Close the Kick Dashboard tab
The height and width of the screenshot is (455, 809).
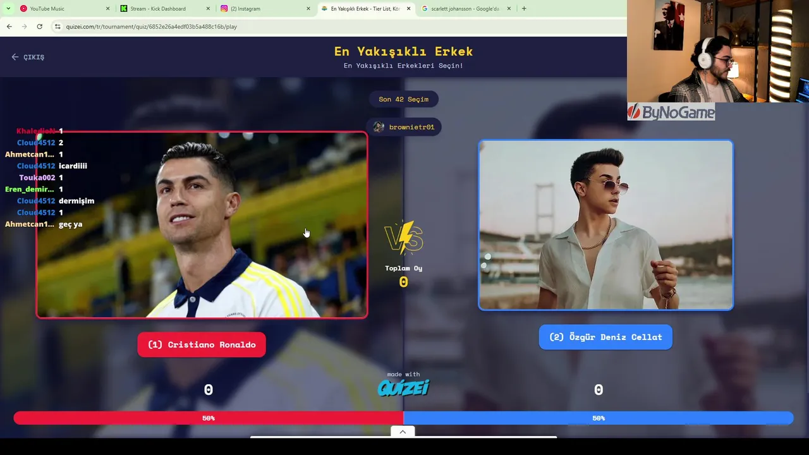209,9
